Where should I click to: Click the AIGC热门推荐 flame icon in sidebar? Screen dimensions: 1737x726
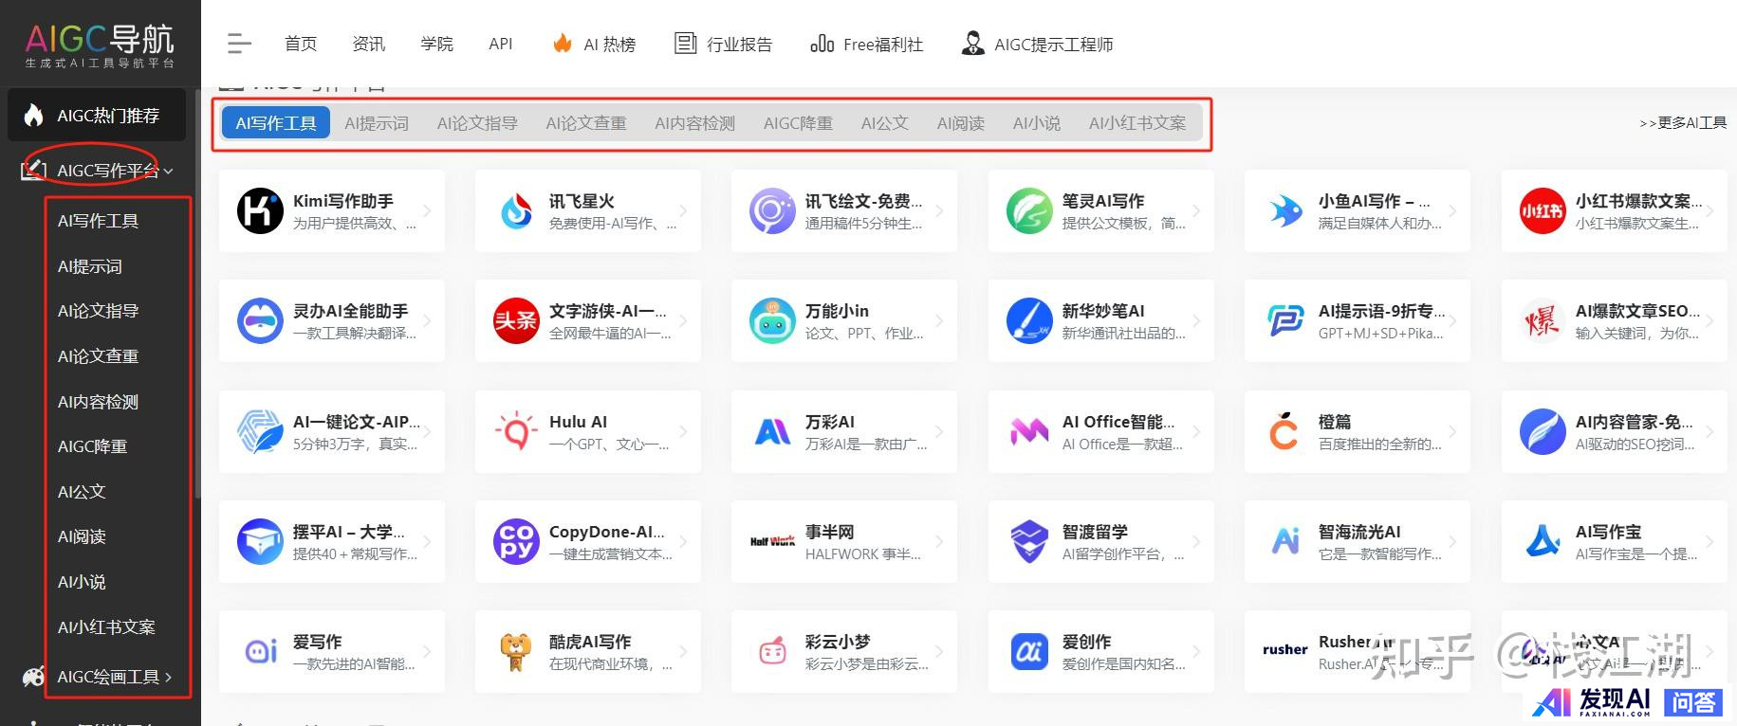click(33, 116)
